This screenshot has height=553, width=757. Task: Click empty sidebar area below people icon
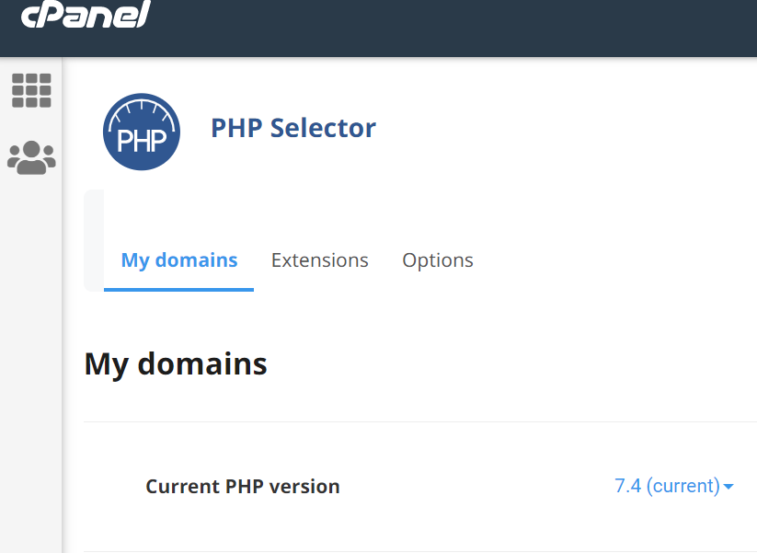pos(31,368)
